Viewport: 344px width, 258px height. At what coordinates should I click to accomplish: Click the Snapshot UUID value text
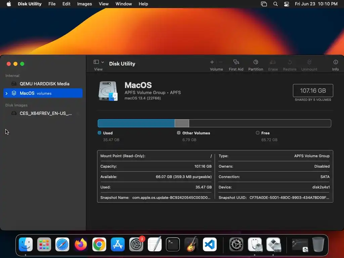[289, 198]
